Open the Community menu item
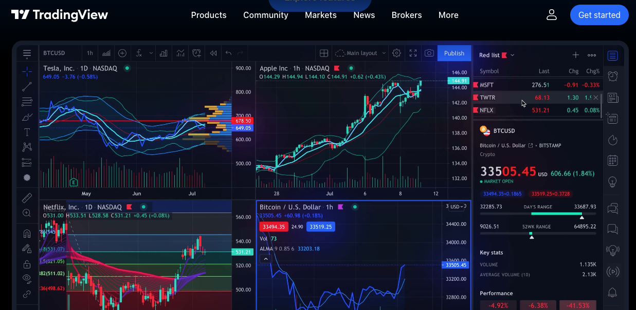The width and height of the screenshot is (636, 310). coord(265,15)
